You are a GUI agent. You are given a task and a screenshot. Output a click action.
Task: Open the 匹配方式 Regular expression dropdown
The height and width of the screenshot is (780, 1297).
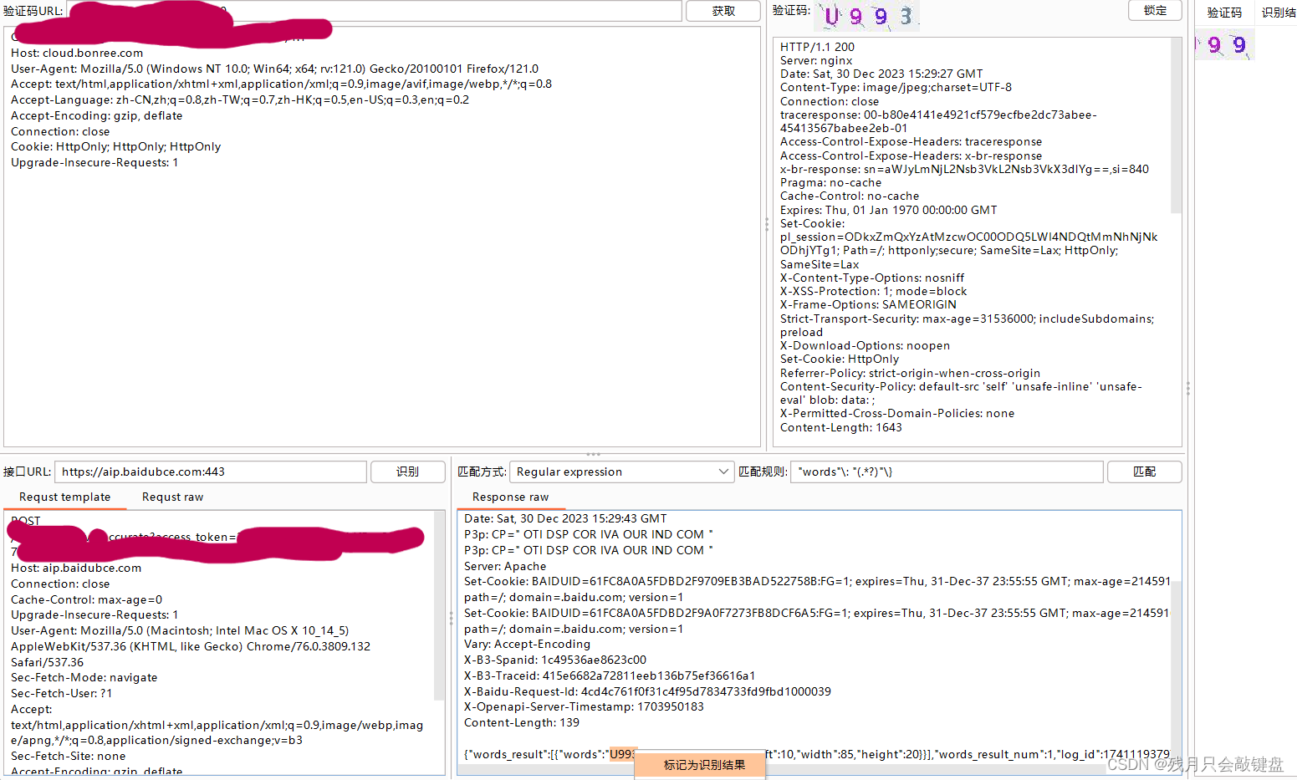point(622,472)
